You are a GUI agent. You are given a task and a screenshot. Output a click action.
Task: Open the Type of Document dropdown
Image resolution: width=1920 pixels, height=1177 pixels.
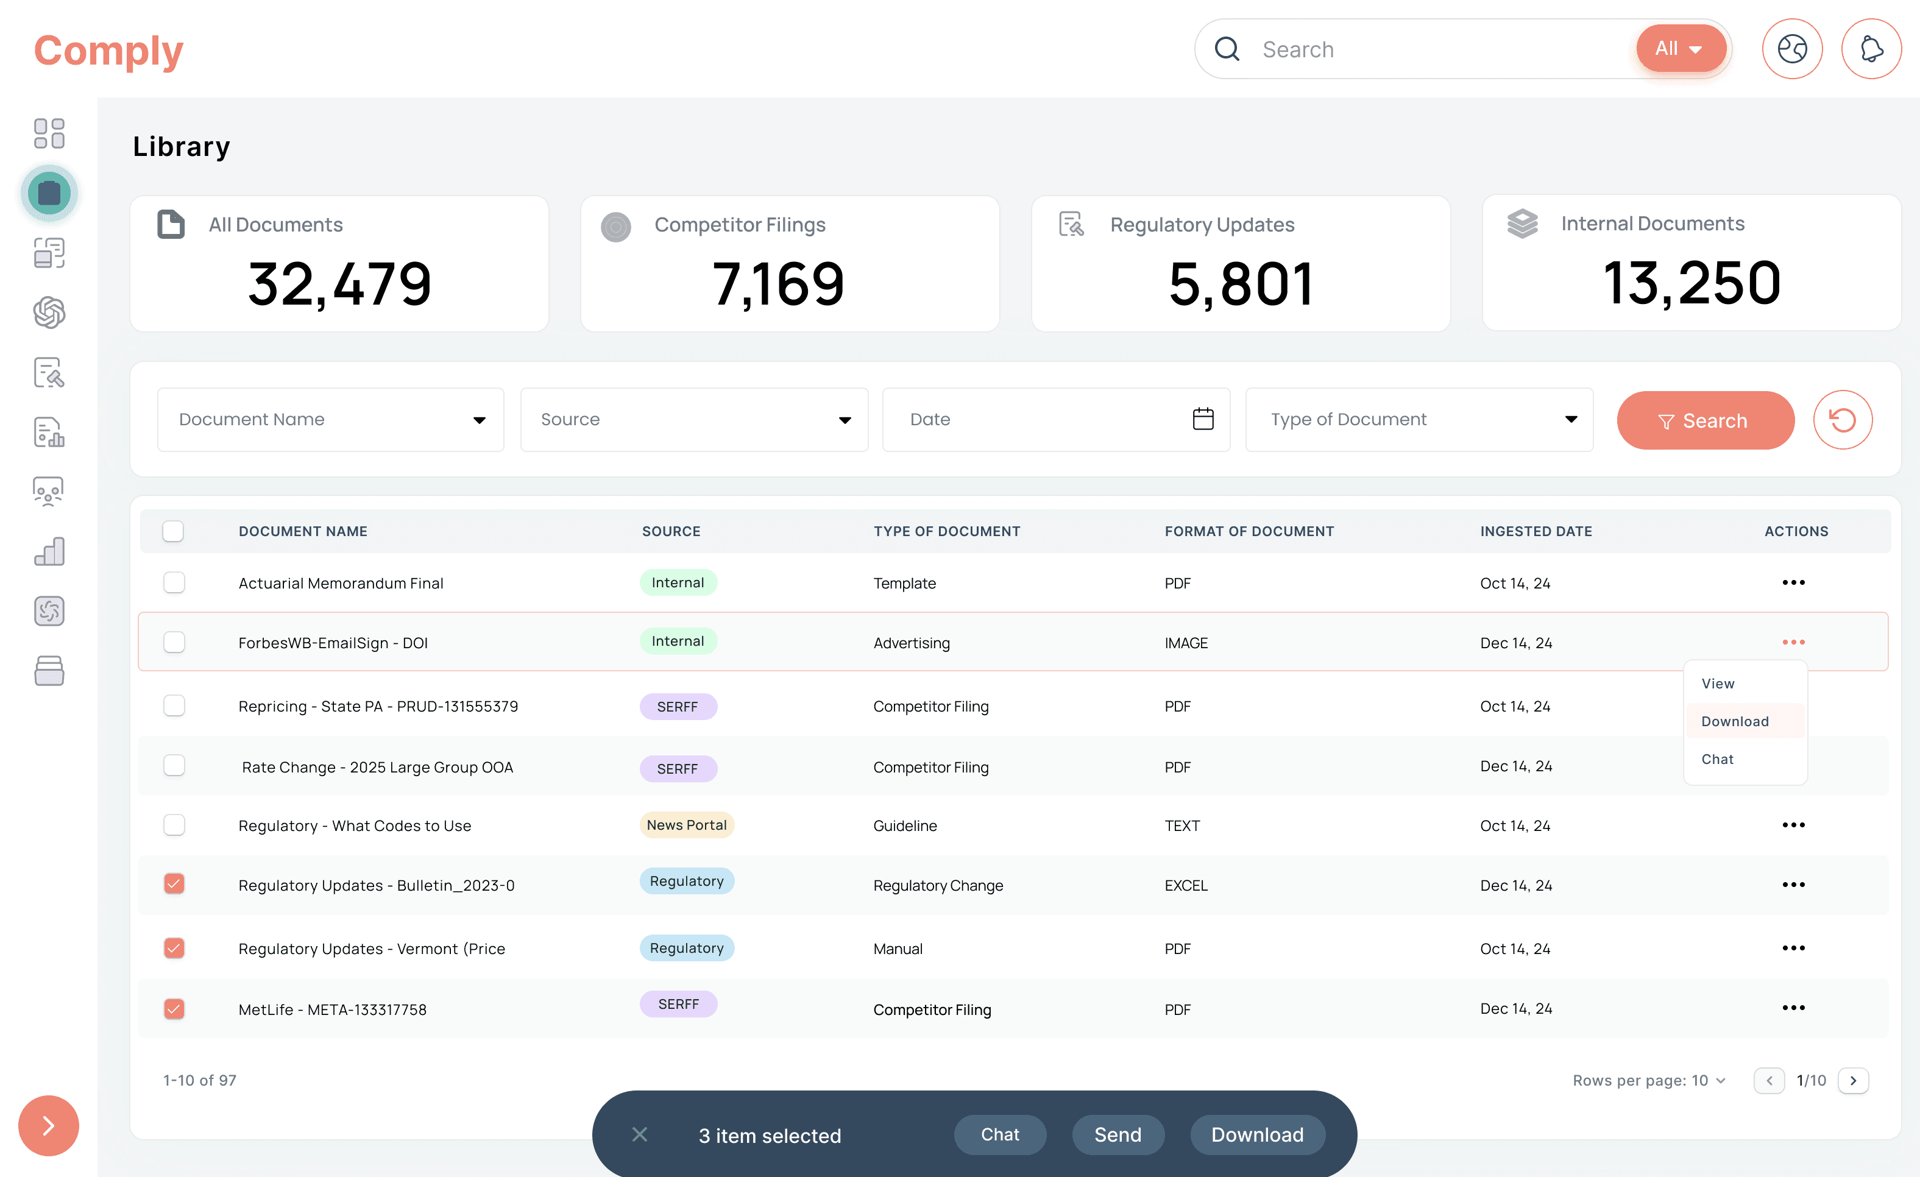(1419, 420)
